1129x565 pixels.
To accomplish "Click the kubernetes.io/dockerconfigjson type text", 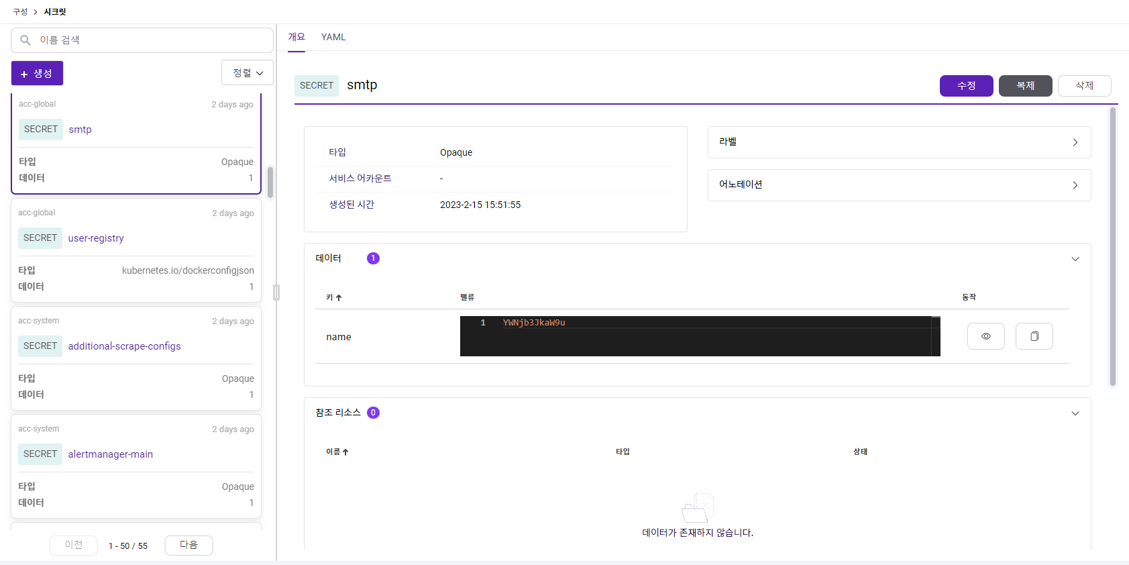I will (188, 270).
